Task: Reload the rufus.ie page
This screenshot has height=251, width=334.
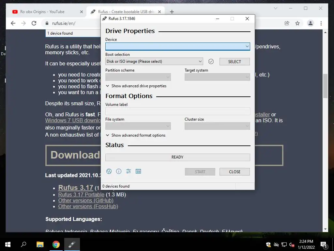Action: pyautogui.click(x=34, y=23)
